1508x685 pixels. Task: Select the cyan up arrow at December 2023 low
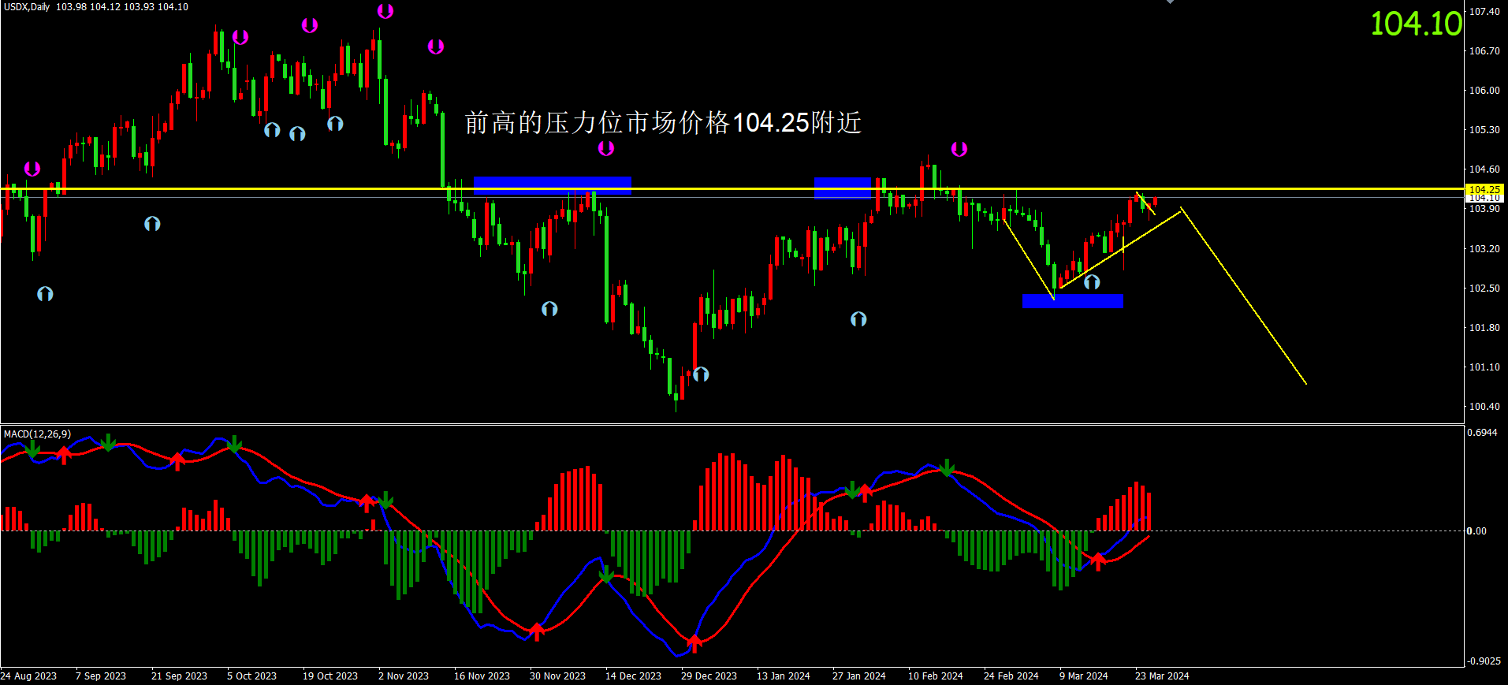pyautogui.click(x=701, y=374)
